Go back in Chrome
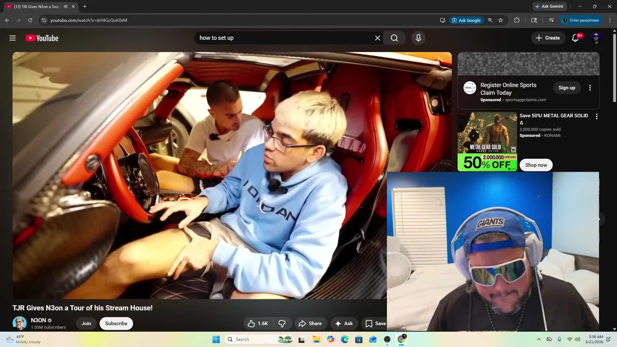Screen dimensions: 617x347 pos(7,20)
